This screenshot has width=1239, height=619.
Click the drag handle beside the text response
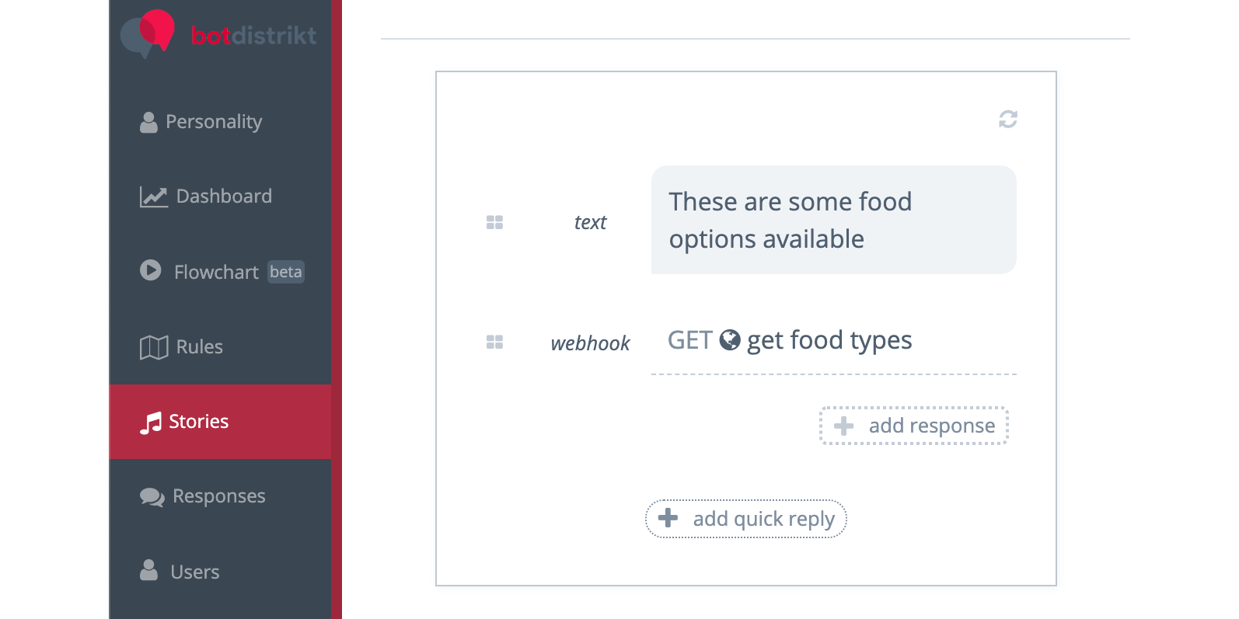494,223
